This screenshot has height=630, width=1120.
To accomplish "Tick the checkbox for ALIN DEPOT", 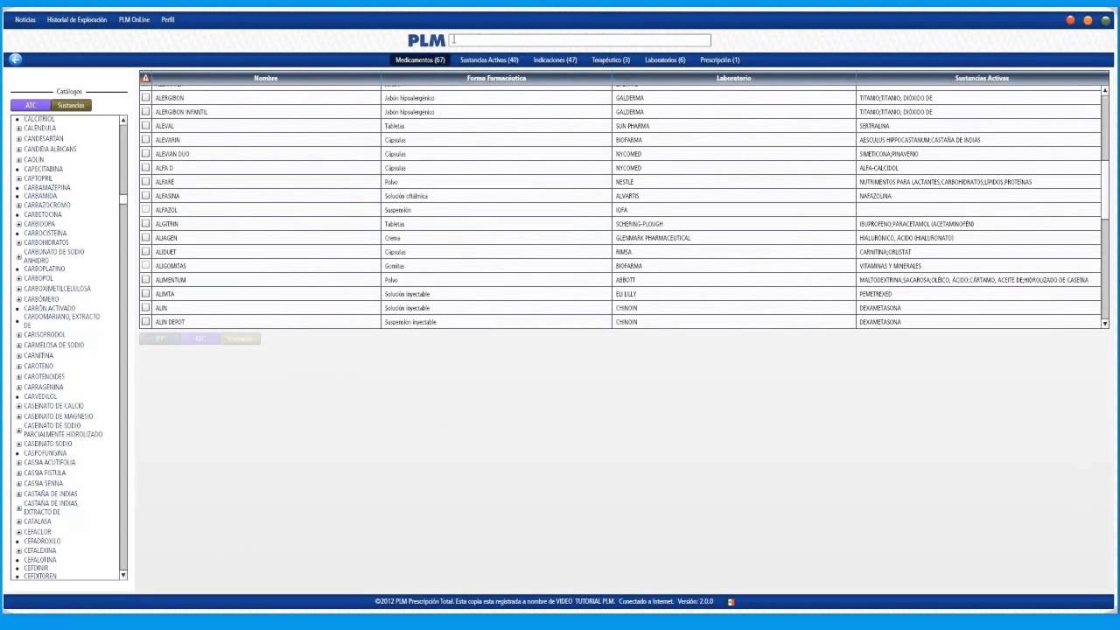I will (x=145, y=322).
